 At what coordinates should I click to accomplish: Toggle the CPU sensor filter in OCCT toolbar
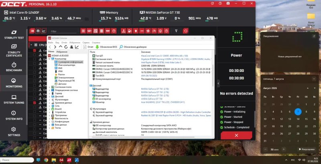83,31
